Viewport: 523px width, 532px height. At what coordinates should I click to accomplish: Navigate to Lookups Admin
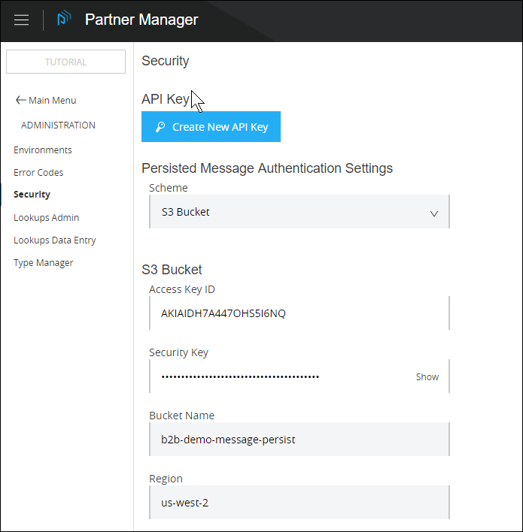coord(46,218)
